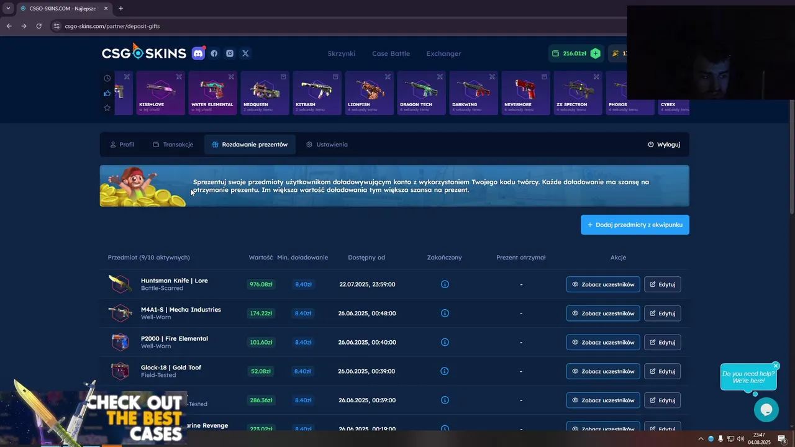The width and height of the screenshot is (795, 447).
Task: View participants for Huntsman Knife | Lore
Action: click(603, 284)
